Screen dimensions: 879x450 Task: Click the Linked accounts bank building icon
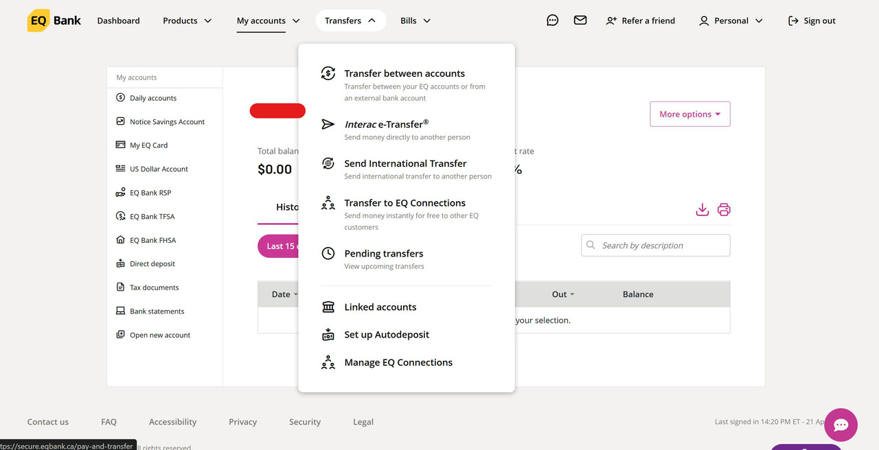[328, 307]
